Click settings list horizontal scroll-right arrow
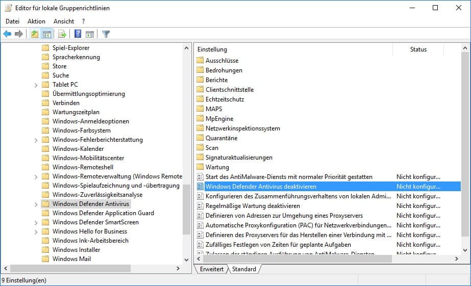This screenshot has height=286, width=471. click(x=457, y=258)
